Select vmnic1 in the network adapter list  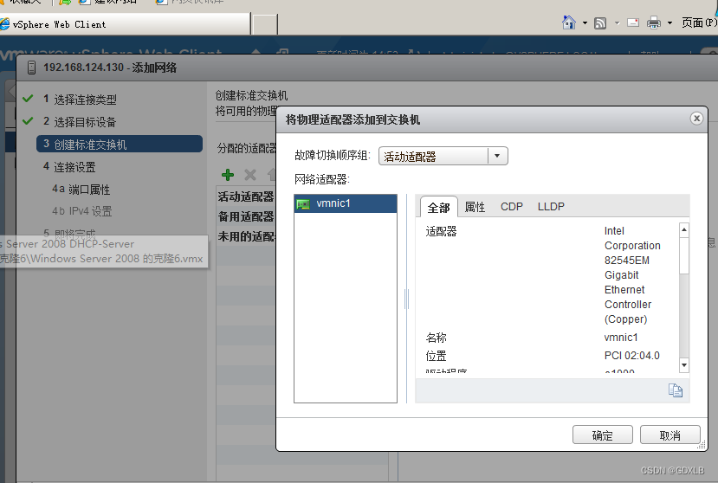346,203
